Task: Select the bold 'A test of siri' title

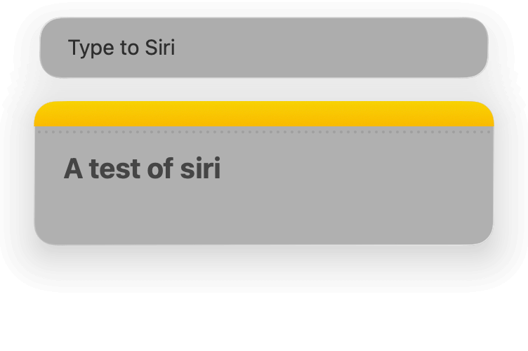Action: coord(142,169)
